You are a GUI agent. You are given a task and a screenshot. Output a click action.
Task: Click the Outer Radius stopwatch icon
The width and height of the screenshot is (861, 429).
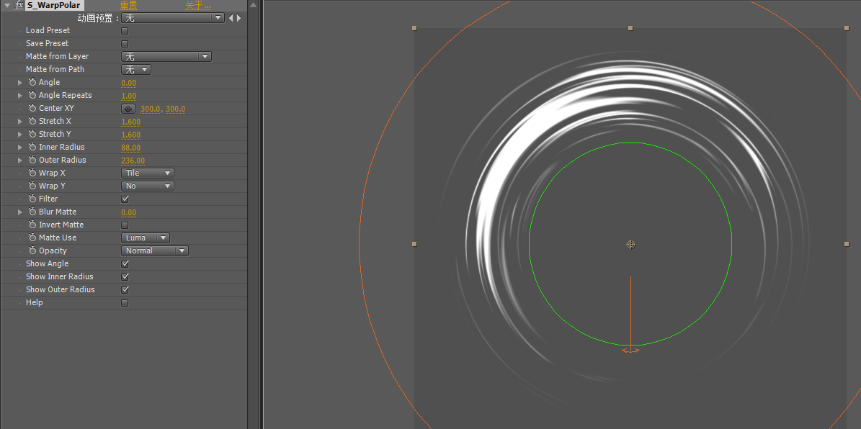[32, 161]
